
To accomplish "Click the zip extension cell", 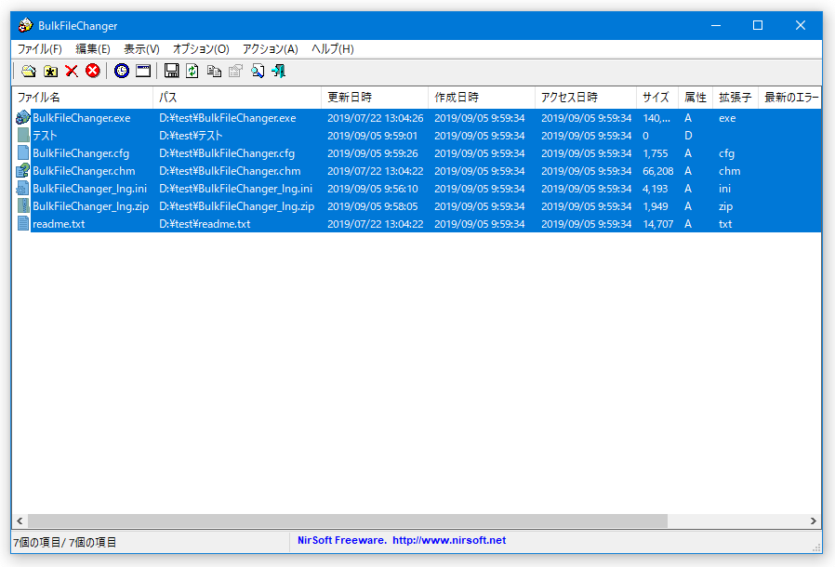I will 725,206.
